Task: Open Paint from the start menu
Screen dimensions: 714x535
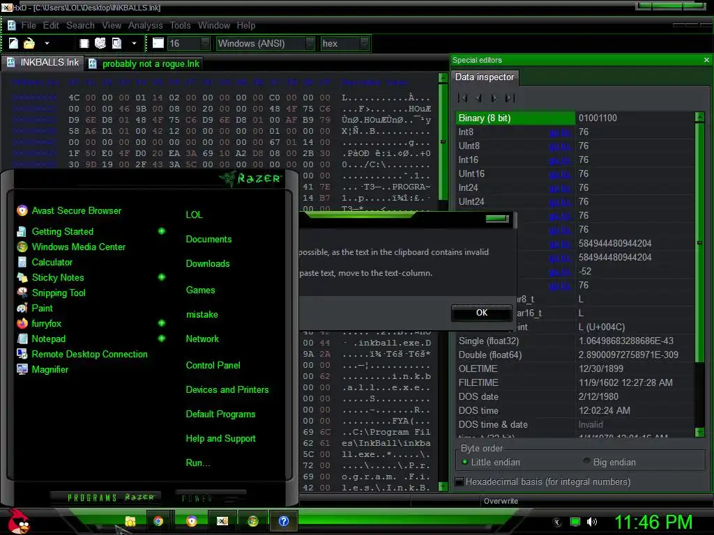Action: (35, 308)
